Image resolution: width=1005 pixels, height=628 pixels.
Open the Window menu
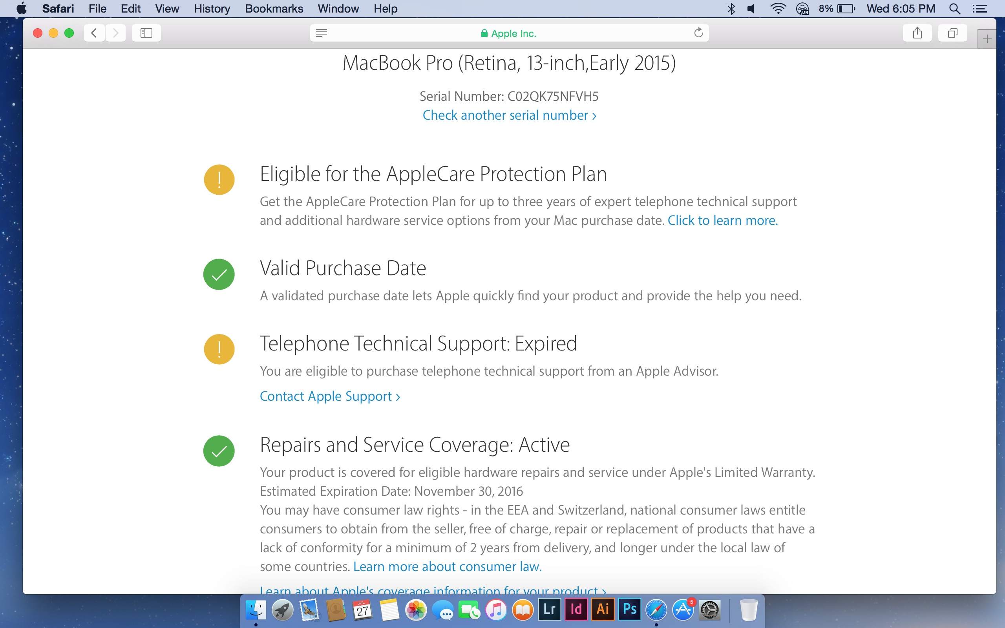coord(338,8)
